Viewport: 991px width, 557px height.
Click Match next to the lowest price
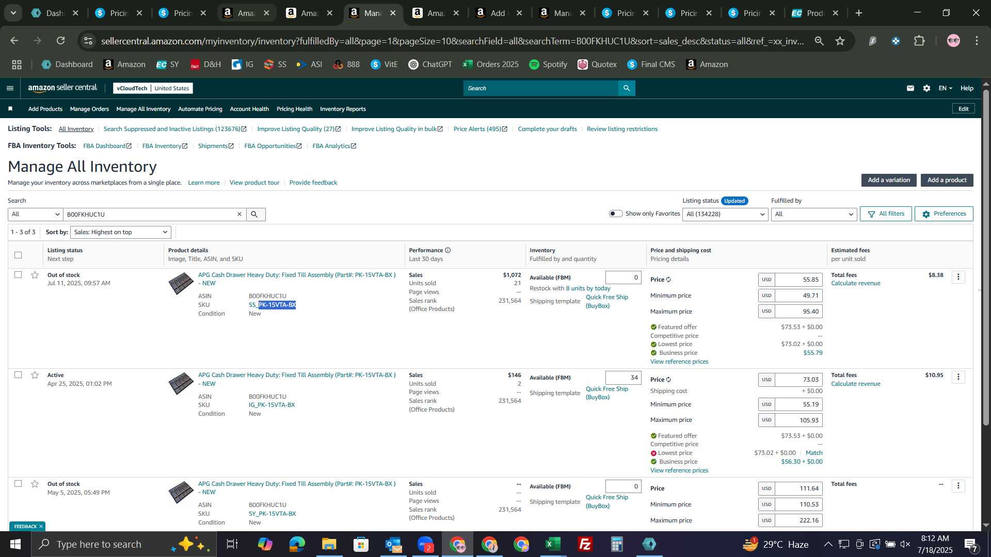coord(814,453)
